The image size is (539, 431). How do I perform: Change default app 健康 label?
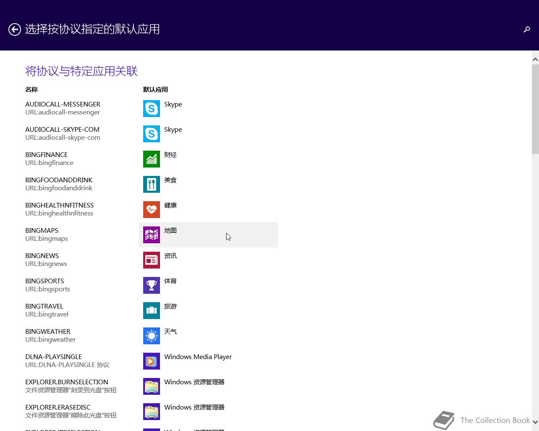[x=171, y=205]
